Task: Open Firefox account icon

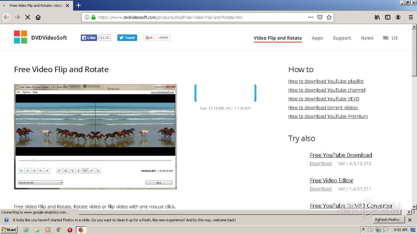Action: 398,17
